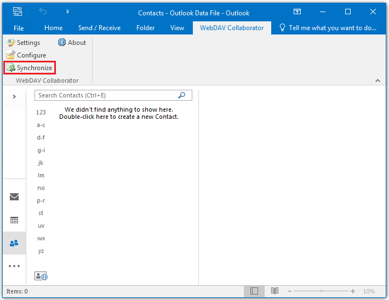Open the File tab
The image size is (389, 300).
(19, 28)
